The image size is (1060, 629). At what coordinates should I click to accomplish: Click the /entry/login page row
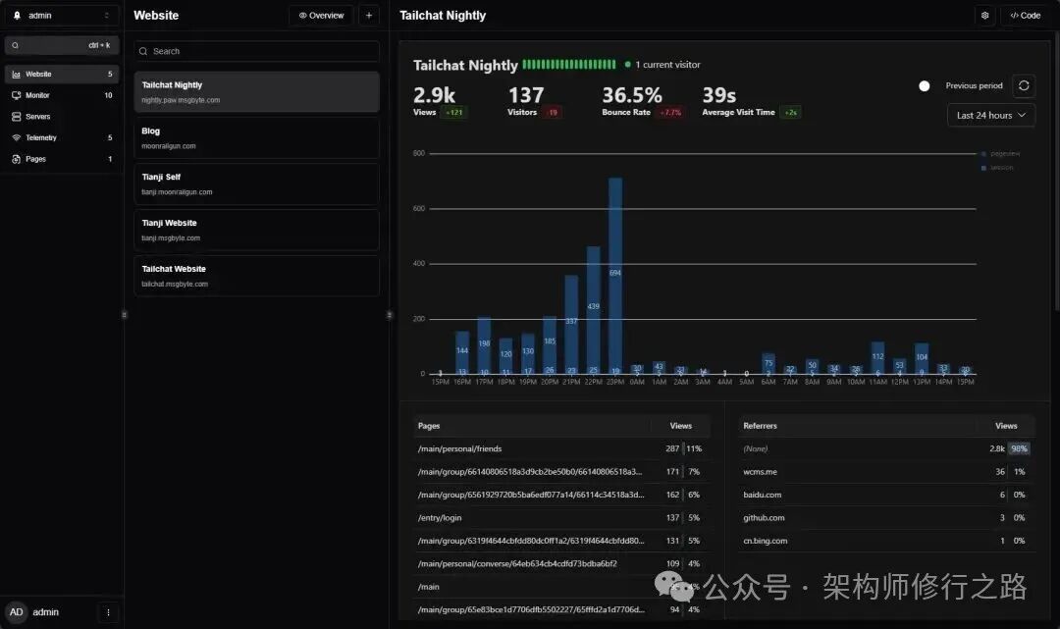pyautogui.click(x=561, y=517)
